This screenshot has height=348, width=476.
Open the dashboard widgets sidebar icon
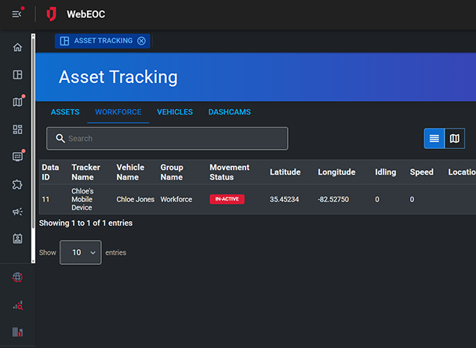[17, 129]
